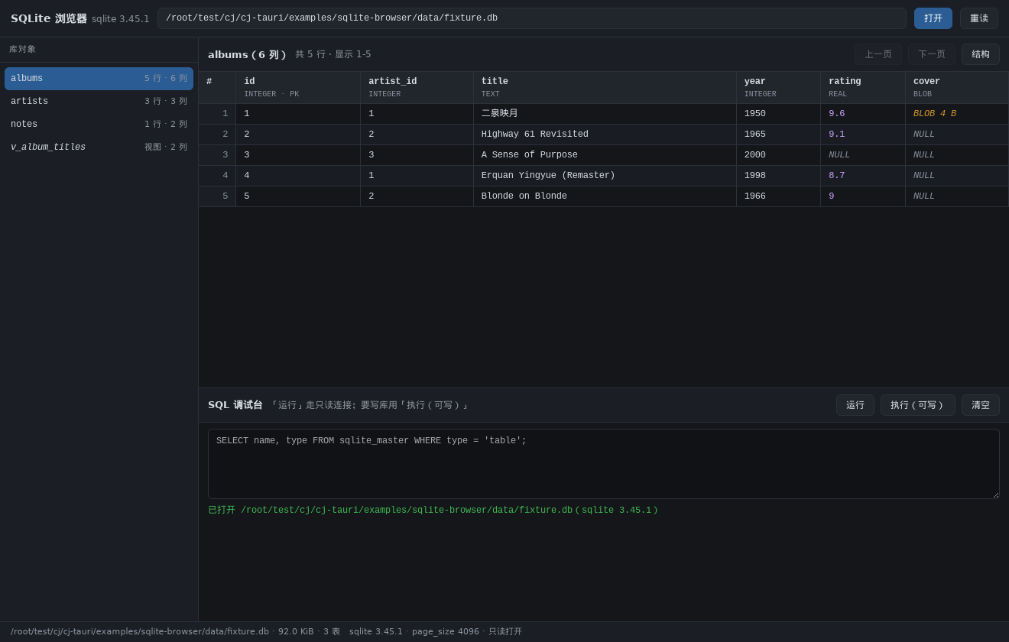Click the cover column header

coord(957,88)
